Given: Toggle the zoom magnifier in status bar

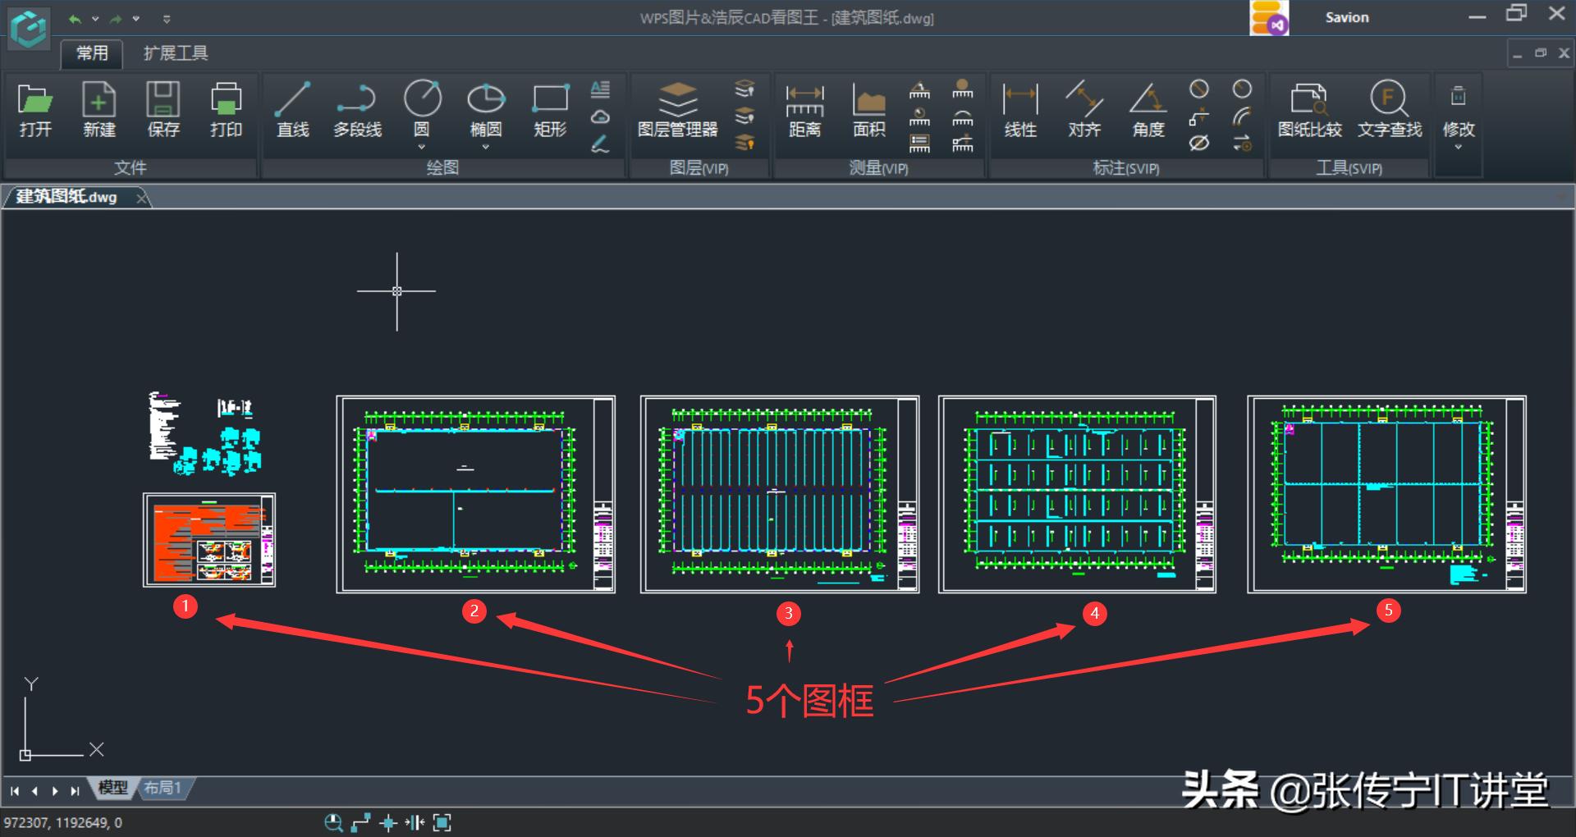Looking at the screenshot, I should coord(334,823).
